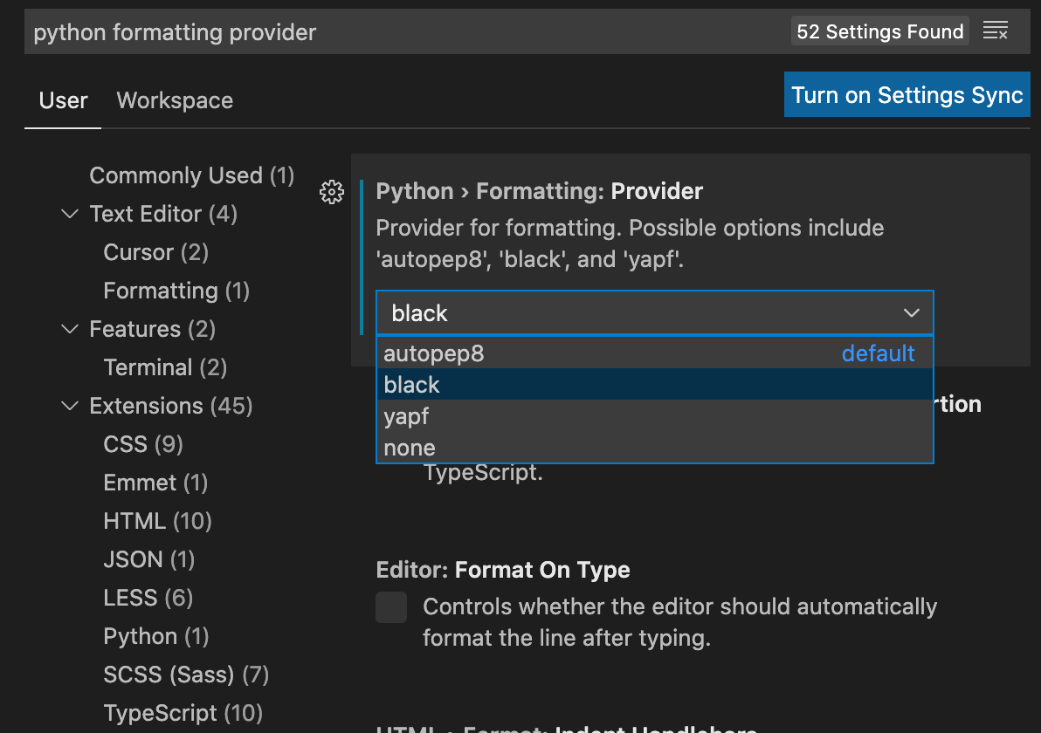Collapse the Text Editor section

[x=69, y=214]
